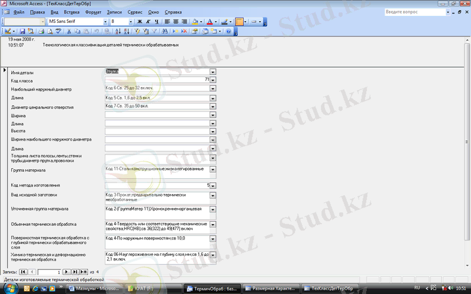
Task: Click the Windows Start orb
Action: point(10,288)
